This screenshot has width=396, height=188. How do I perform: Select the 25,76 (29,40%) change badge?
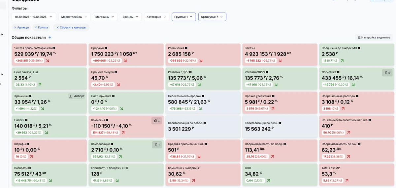[257, 156]
